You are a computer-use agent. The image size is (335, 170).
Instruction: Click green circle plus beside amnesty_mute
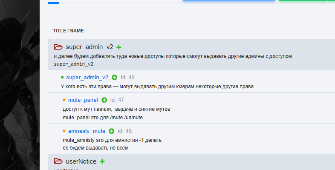coord(112,131)
